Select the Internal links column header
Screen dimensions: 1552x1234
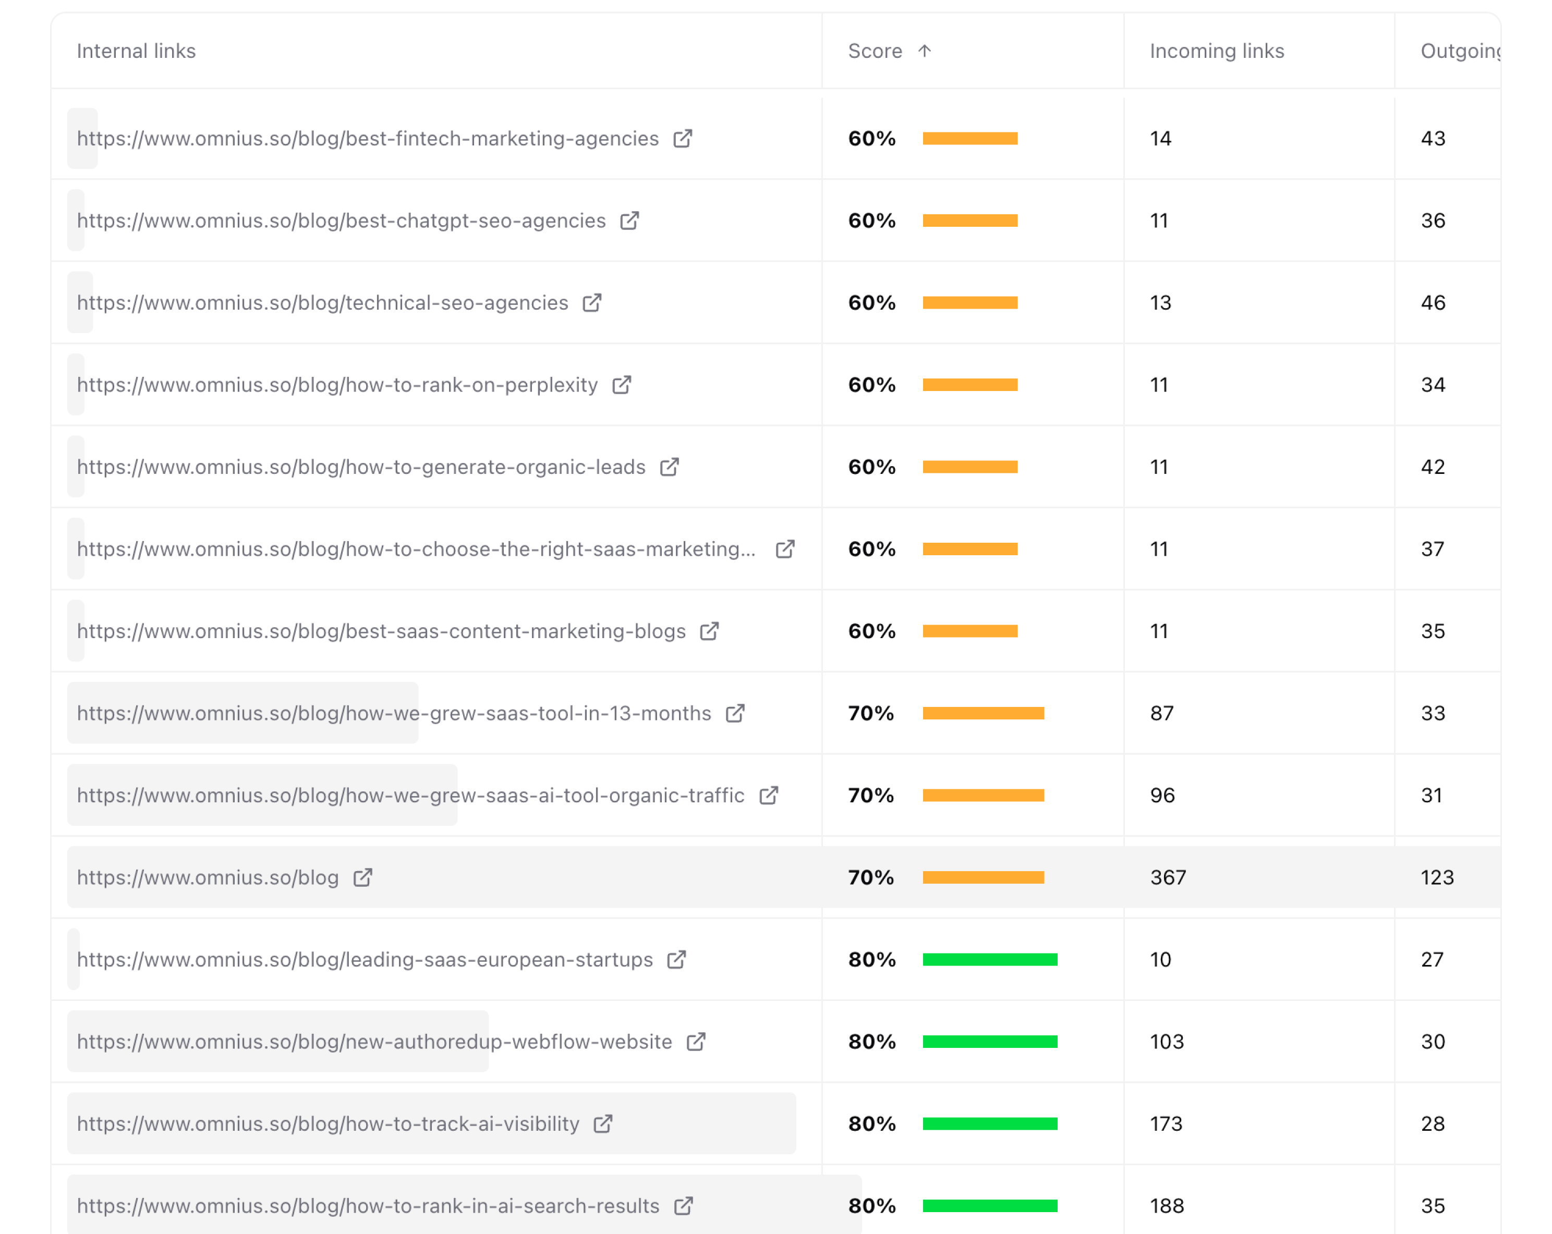coord(136,51)
